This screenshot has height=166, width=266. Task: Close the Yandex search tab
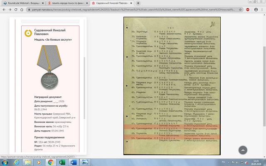[87, 3]
